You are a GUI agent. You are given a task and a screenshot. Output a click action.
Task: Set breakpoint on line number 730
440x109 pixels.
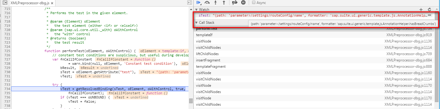coord(6,72)
